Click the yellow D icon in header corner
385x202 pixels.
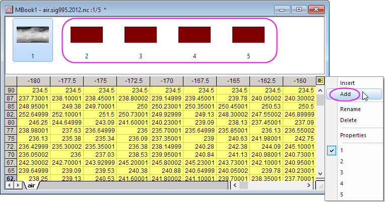(319, 80)
